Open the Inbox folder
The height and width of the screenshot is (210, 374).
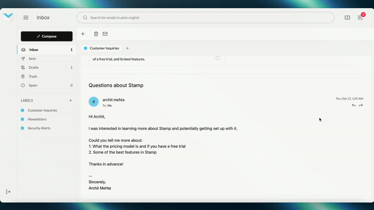click(x=34, y=50)
